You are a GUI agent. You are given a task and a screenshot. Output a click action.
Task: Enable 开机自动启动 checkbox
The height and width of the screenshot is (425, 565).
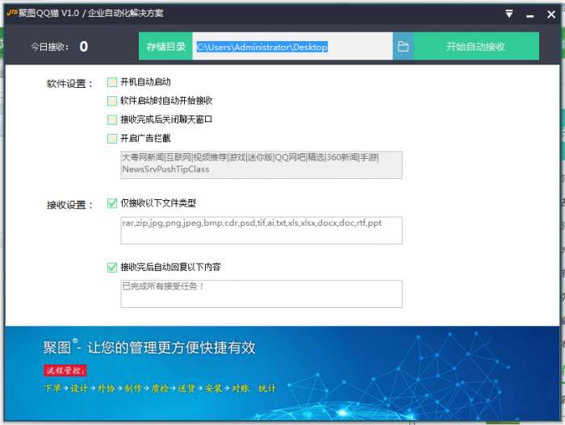(x=112, y=82)
